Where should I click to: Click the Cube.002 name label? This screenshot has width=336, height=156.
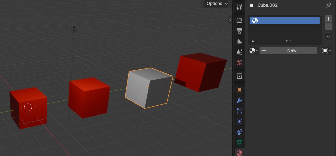[x=268, y=5]
